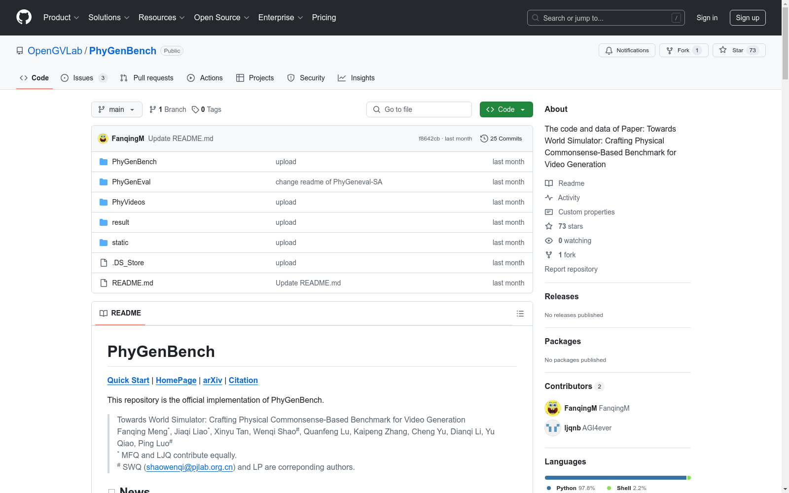Viewport: 789px width, 493px height.
Task: Click the Sign up button
Action: pos(748,18)
